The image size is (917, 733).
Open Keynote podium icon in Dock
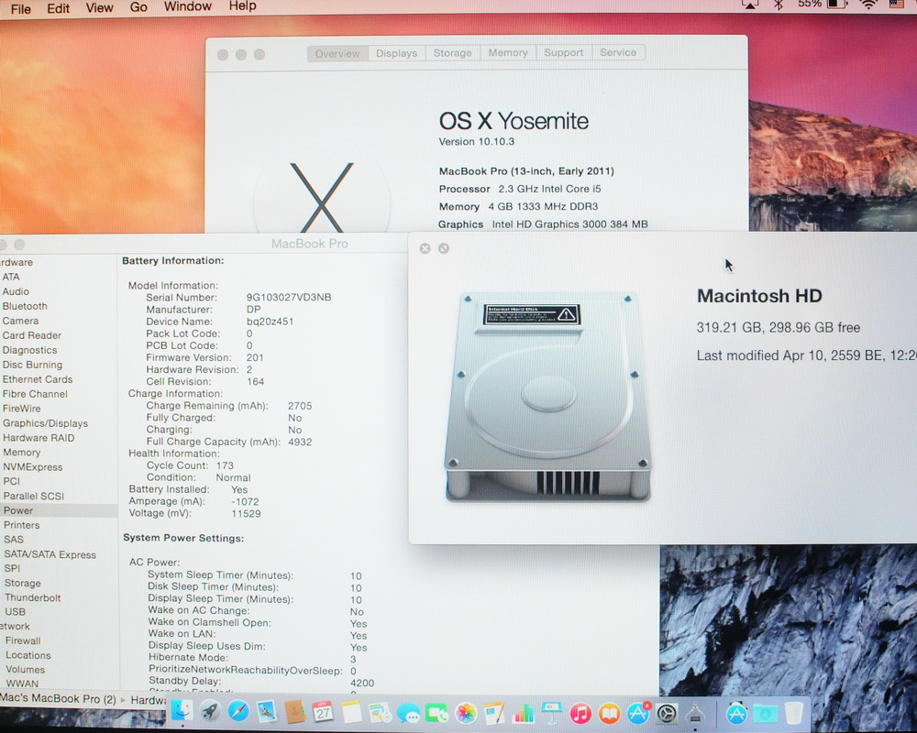[x=551, y=713]
